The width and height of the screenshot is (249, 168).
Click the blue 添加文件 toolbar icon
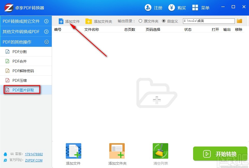61,21
